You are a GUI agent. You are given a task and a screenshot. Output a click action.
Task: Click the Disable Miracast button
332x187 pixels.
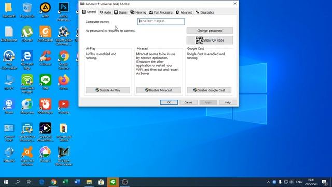pyautogui.click(x=159, y=90)
